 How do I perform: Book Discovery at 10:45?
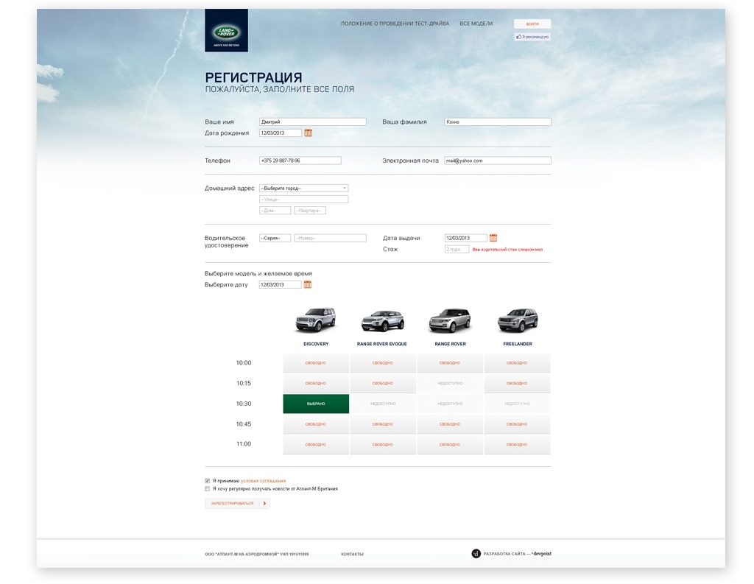pyautogui.click(x=316, y=424)
